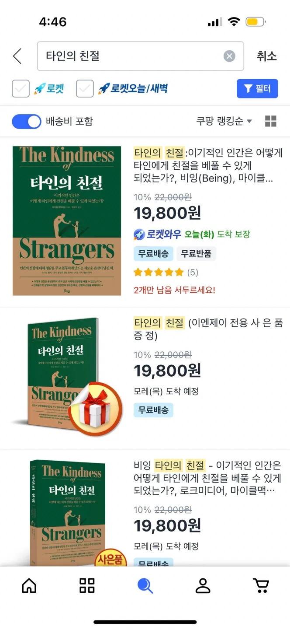This screenshot has width=290, height=630.
Task: Open the My Coupang profile tab
Action: 203,585
